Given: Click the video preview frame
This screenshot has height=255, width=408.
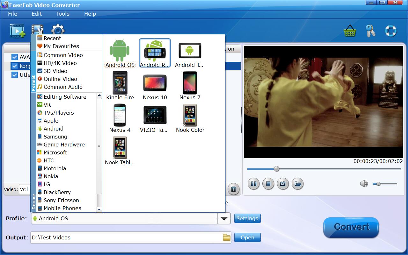Looking at the screenshot, I should pos(323,102).
